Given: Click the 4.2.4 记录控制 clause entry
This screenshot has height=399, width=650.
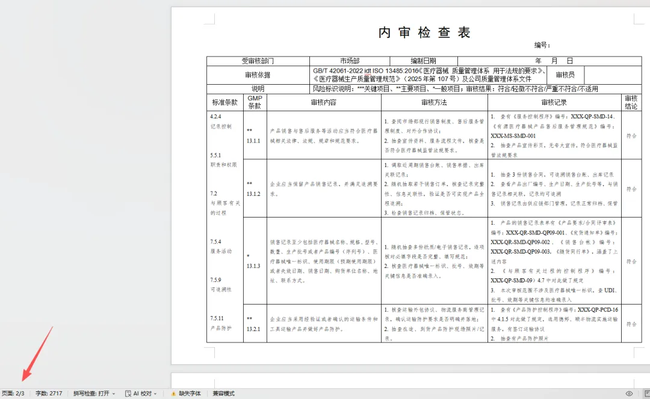Looking at the screenshot, I should pos(220,121).
